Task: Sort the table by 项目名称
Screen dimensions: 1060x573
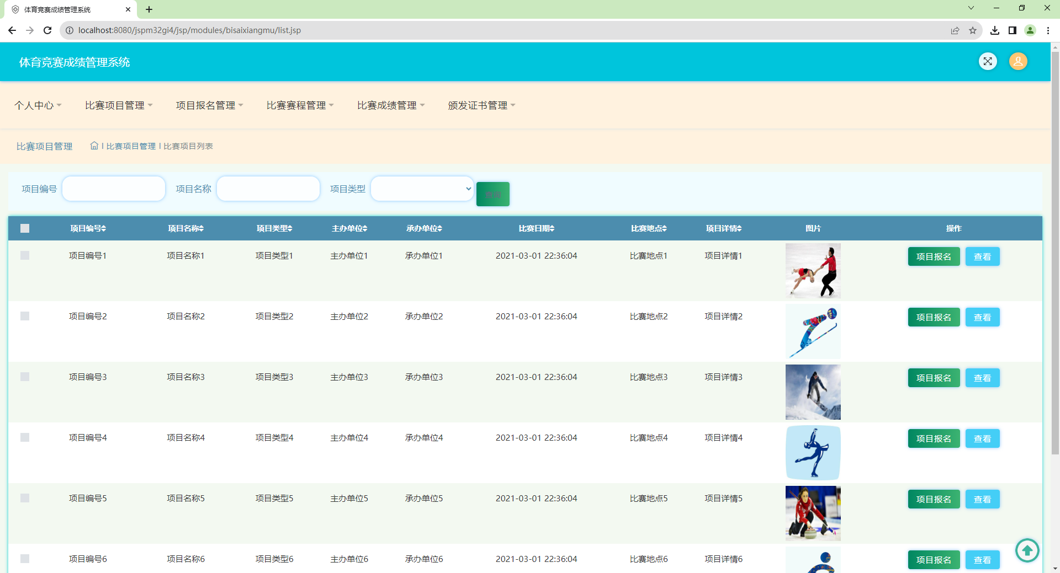Action: pos(186,228)
